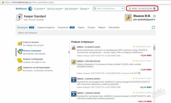The height and width of the screenshot is (103, 171).
Task: Click WMID: 192385192385 link
Action: pos(142,8)
